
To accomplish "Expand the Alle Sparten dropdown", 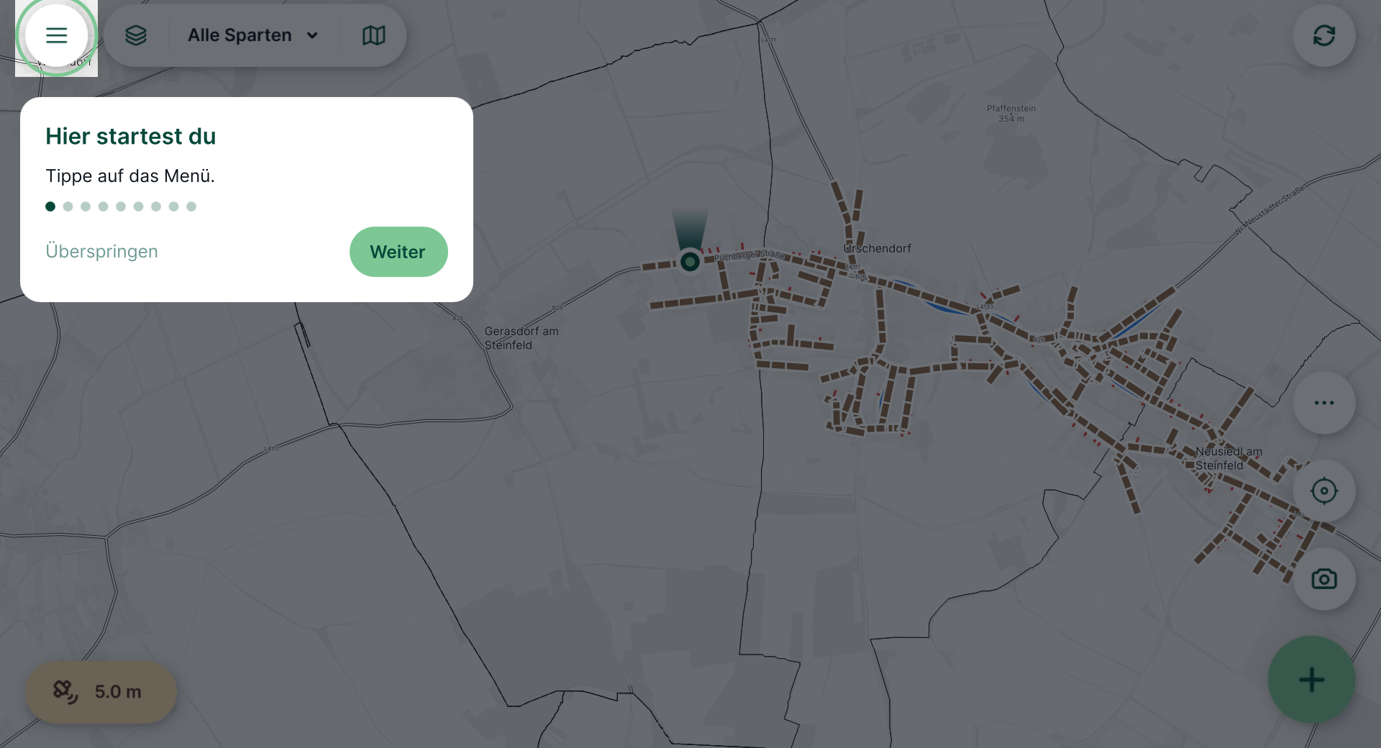I will click(x=253, y=35).
